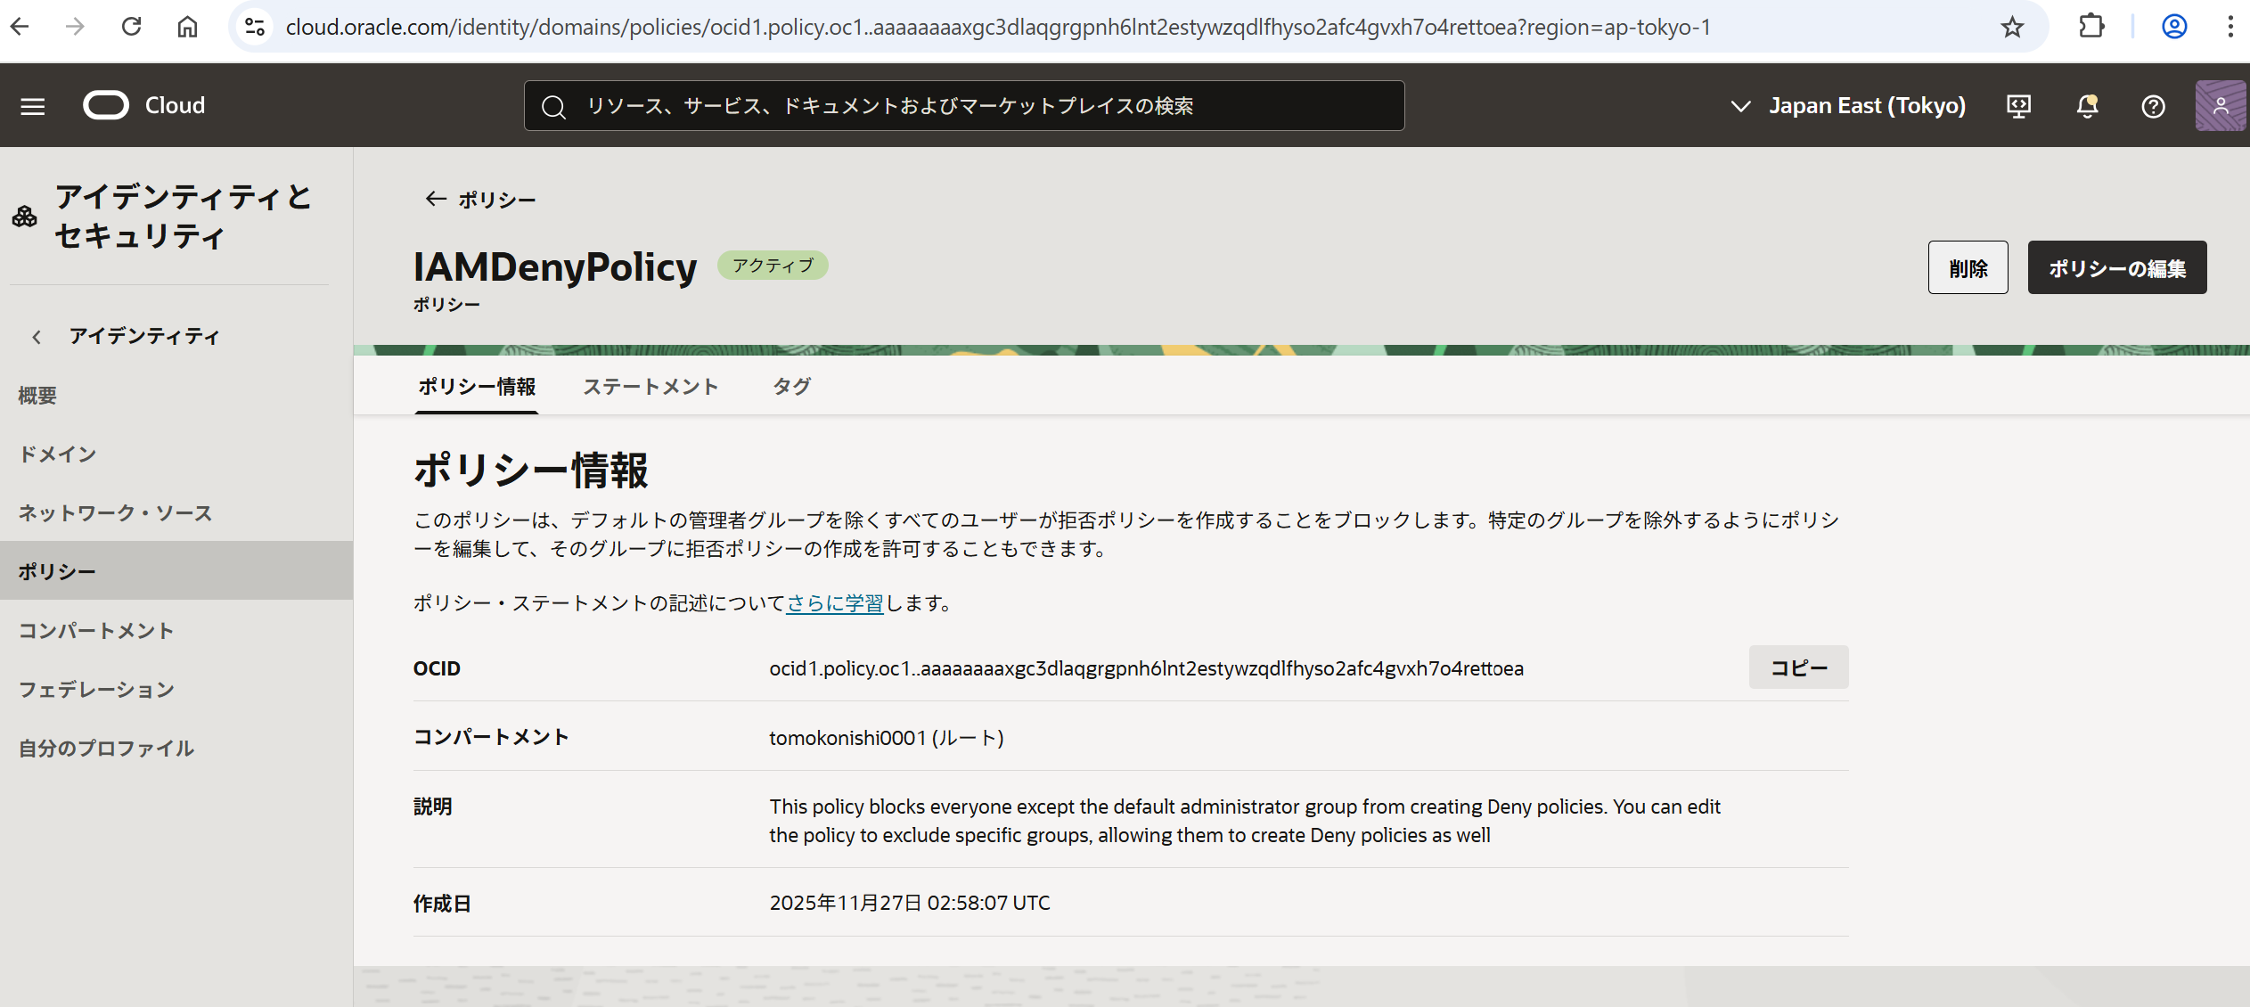Open the user profile avatar menu
Image resolution: width=2250 pixels, height=1007 pixels.
tap(2220, 106)
